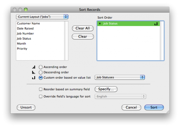180x128 pixels.
Task: Click the Sort button
Action: [154, 107]
